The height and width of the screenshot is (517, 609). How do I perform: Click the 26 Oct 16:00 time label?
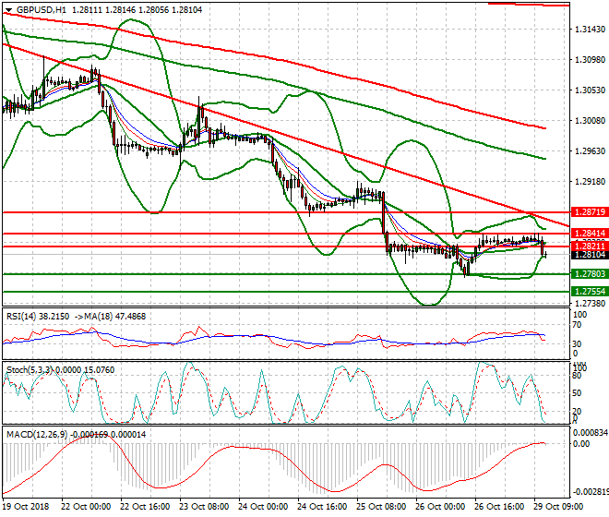[499, 507]
